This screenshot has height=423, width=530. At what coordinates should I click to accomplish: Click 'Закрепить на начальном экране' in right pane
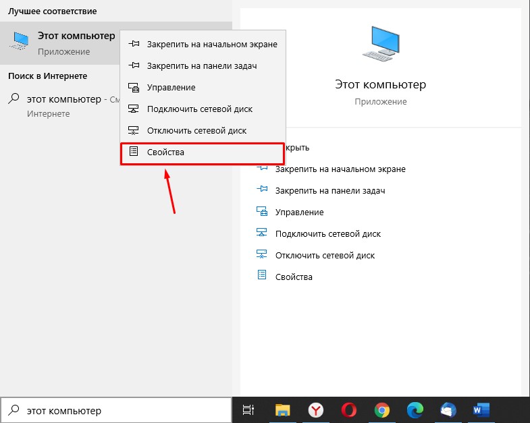[x=340, y=169]
